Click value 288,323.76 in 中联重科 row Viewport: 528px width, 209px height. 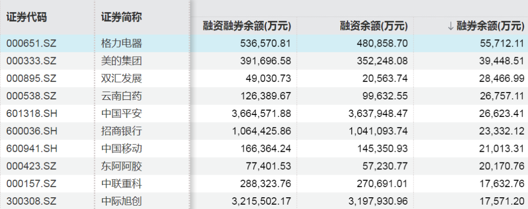pos(265,184)
